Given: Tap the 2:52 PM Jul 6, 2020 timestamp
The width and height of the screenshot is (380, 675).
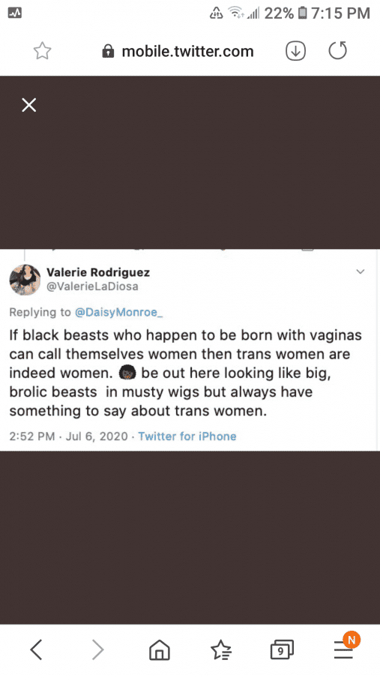Looking at the screenshot, I should (68, 436).
